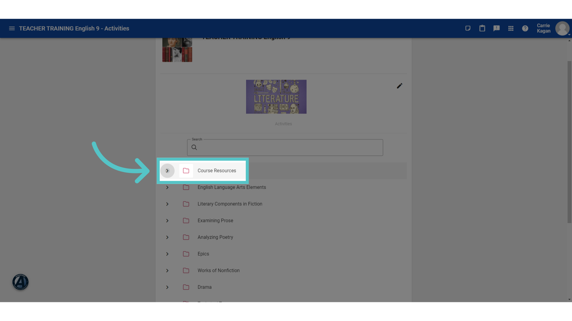The image size is (572, 321).
Task: Expand the Analyzing Poetry chevron
Action: click(167, 237)
